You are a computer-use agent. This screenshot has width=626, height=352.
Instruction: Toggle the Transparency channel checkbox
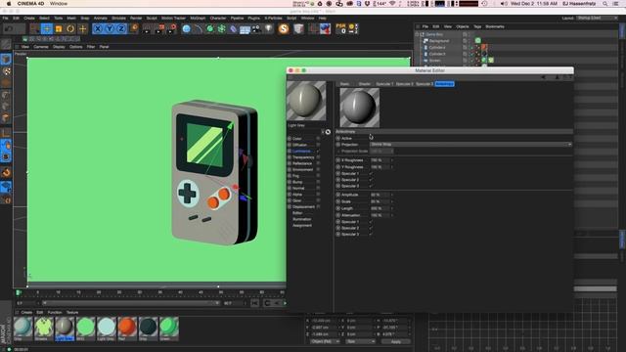click(318, 157)
